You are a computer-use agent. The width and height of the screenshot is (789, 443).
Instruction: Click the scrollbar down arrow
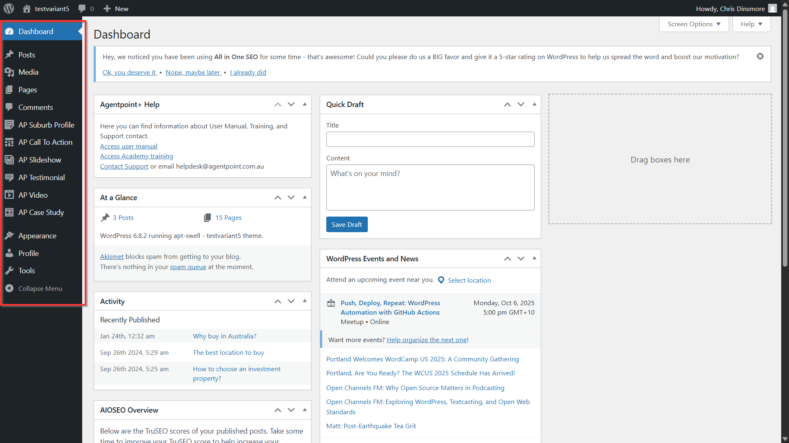(785, 439)
